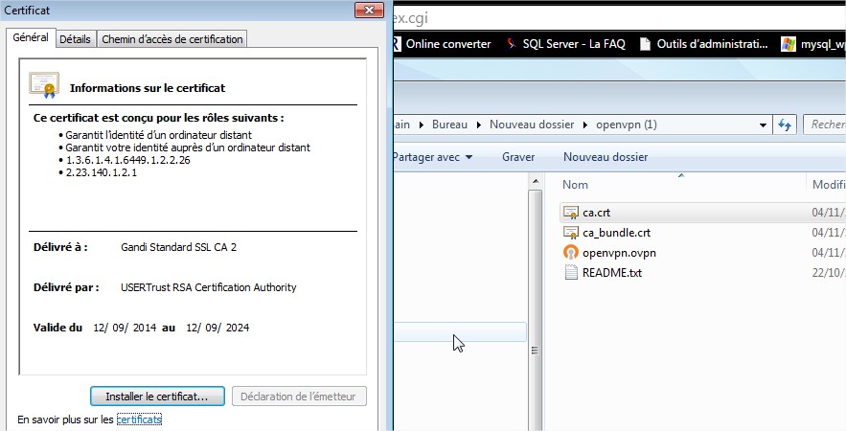This screenshot has width=846, height=431.
Task: Close the Certificat dialog
Action: click(x=370, y=11)
